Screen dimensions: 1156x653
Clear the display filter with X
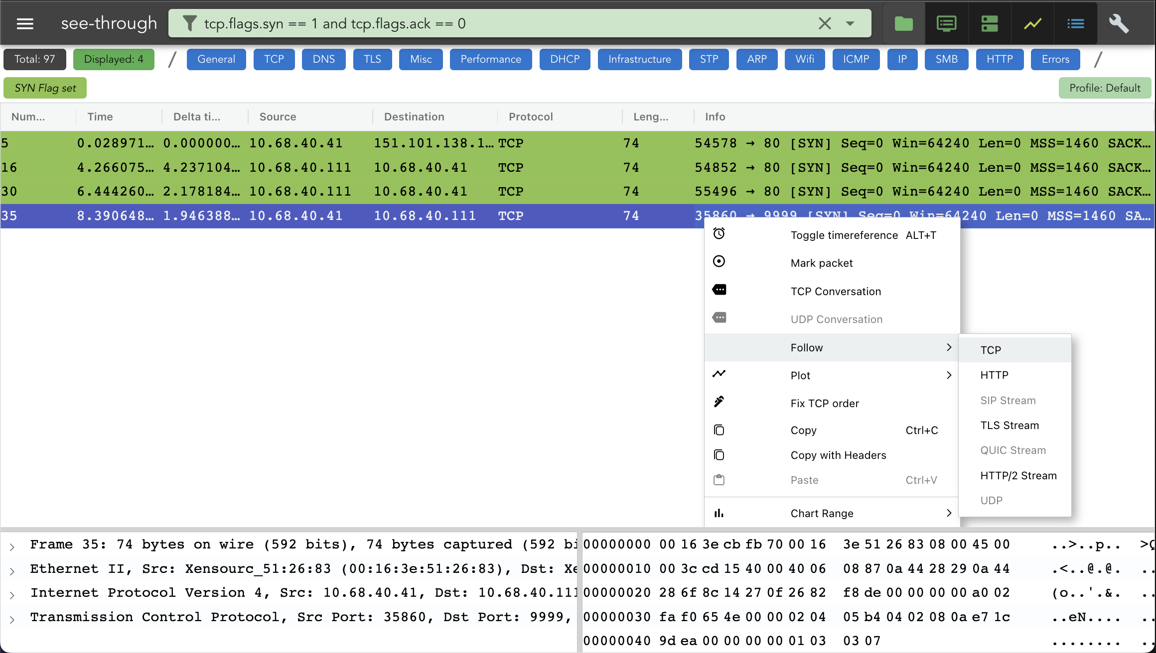tap(825, 23)
